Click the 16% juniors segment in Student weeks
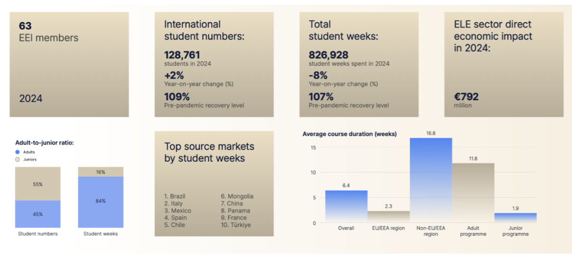The height and width of the screenshot is (261, 572). click(101, 172)
